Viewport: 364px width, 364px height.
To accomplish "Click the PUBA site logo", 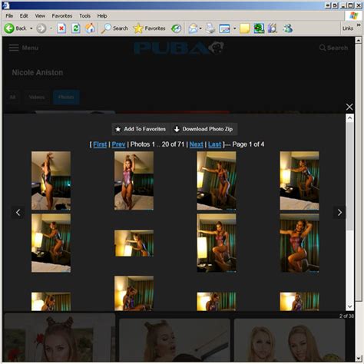I will 179,48.
